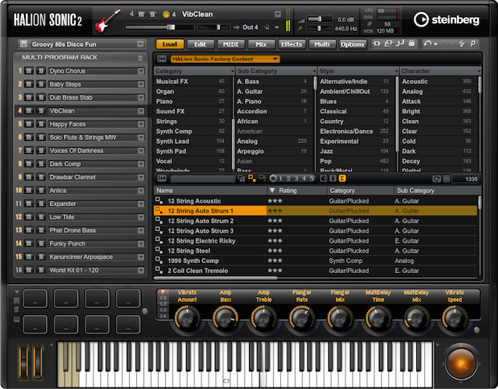
Task: Click the preset search text field
Action: [x=202, y=178]
